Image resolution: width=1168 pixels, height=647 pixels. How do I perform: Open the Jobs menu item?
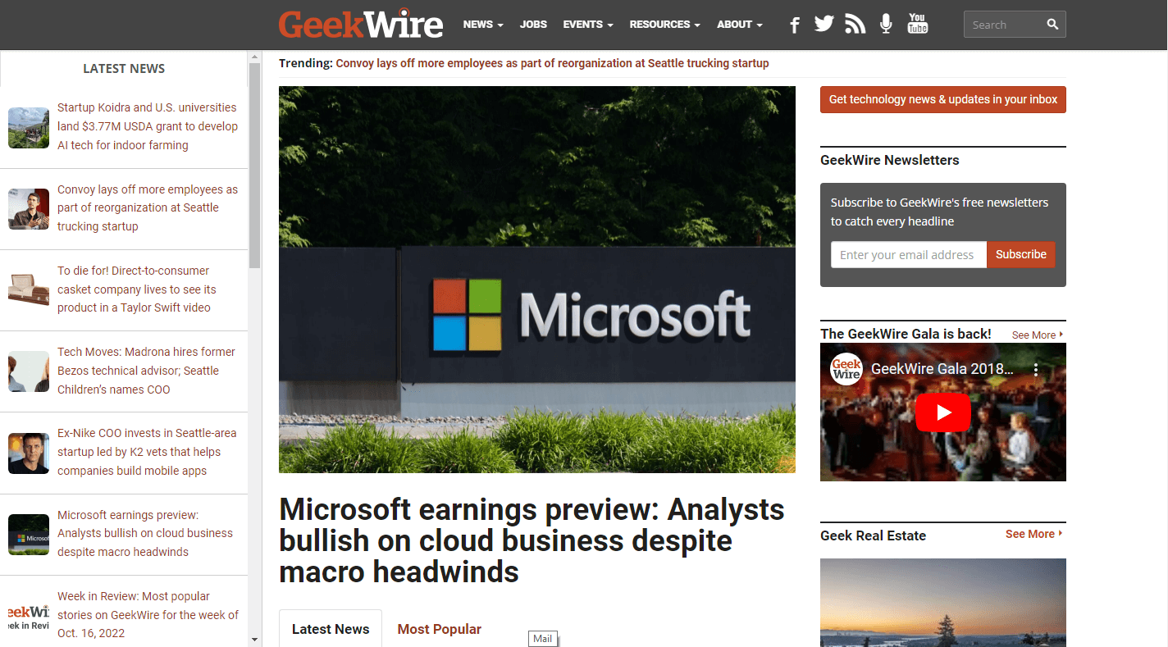click(x=533, y=25)
